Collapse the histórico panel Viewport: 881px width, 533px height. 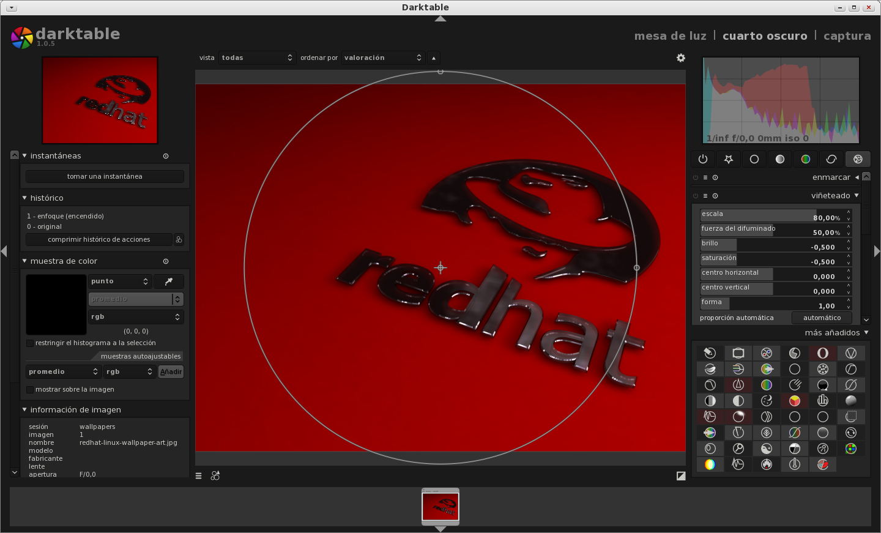[x=24, y=198]
